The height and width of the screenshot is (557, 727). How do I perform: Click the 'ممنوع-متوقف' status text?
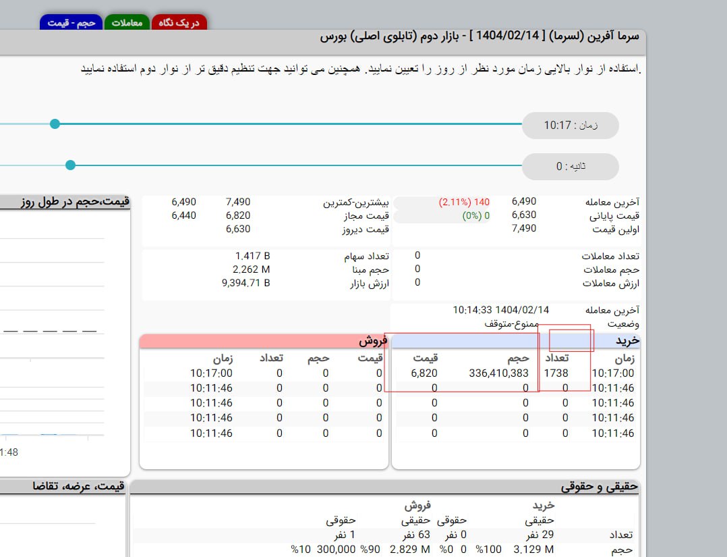[x=511, y=323]
